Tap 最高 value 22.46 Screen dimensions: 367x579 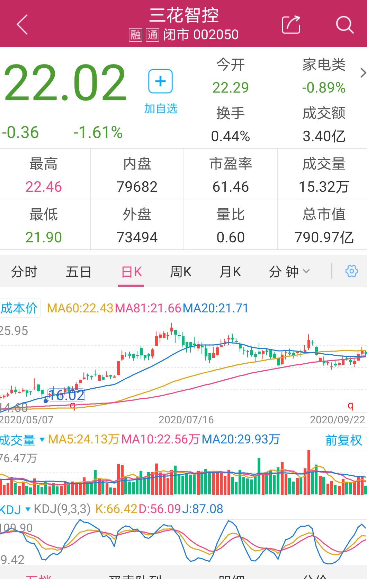coord(44,187)
